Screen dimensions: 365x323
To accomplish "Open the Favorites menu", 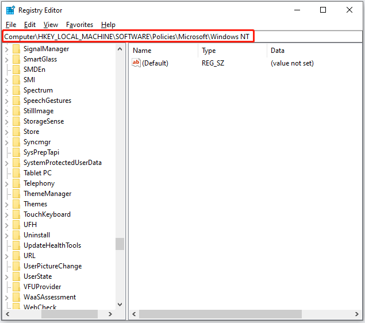I will click(80, 25).
